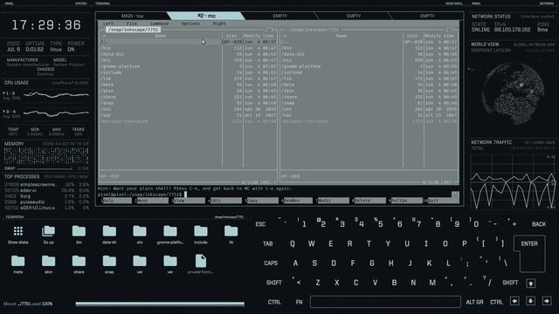This screenshot has height=314, width=559.
Task: Click Modify time header in right panel
Action: tap(439, 36)
